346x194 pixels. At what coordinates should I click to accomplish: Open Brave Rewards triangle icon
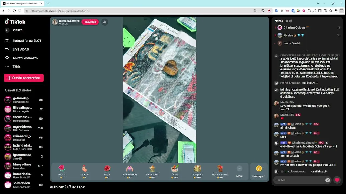click(269, 11)
